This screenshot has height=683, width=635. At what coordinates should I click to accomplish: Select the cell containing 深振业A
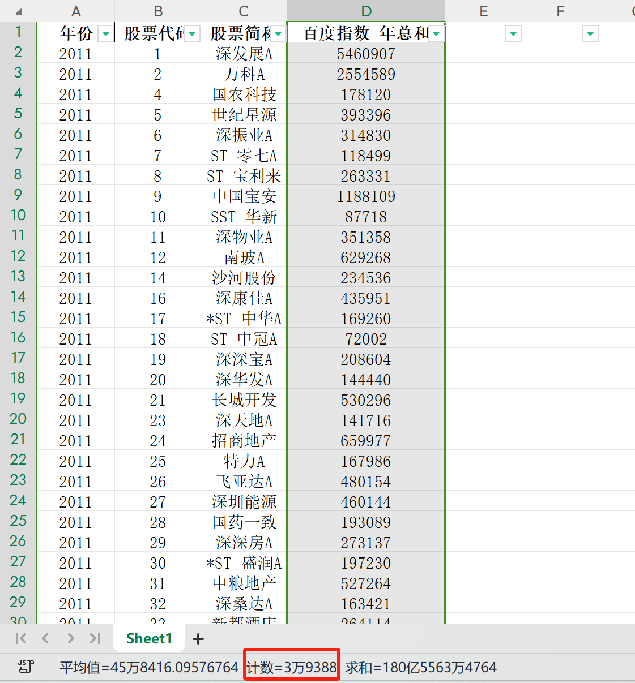click(244, 135)
